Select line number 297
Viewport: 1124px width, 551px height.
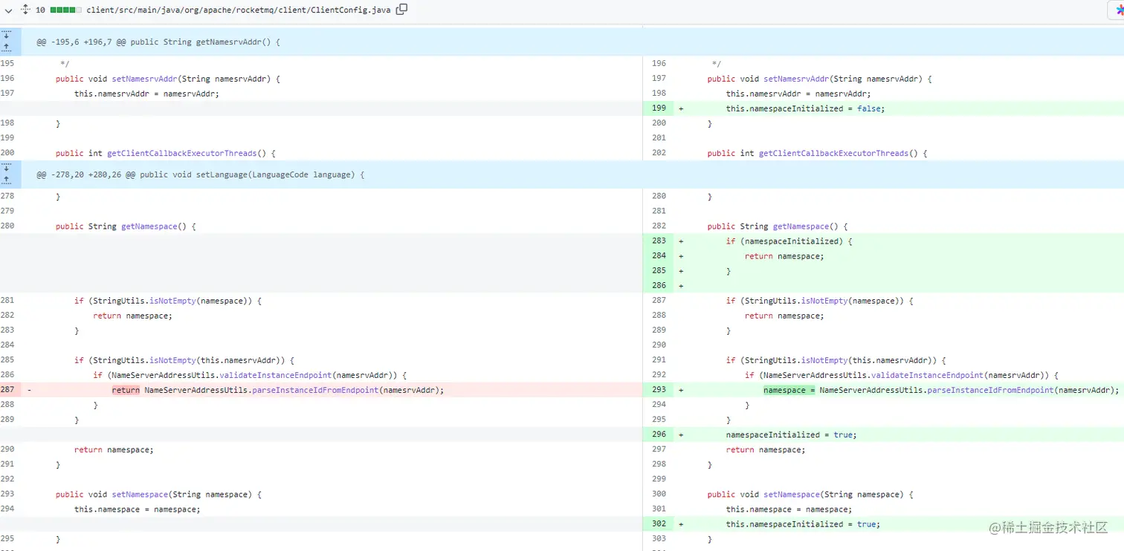click(x=659, y=449)
